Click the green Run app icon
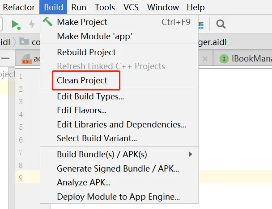This screenshot has height=209, width=272. click(x=16, y=24)
